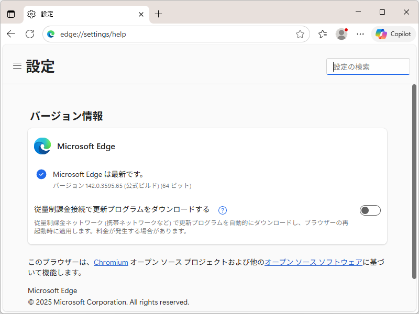
Task: Open a new tab with the plus button
Action: [x=159, y=14]
